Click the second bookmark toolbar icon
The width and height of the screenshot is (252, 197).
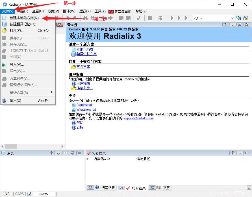pyautogui.click(x=128, y=18)
